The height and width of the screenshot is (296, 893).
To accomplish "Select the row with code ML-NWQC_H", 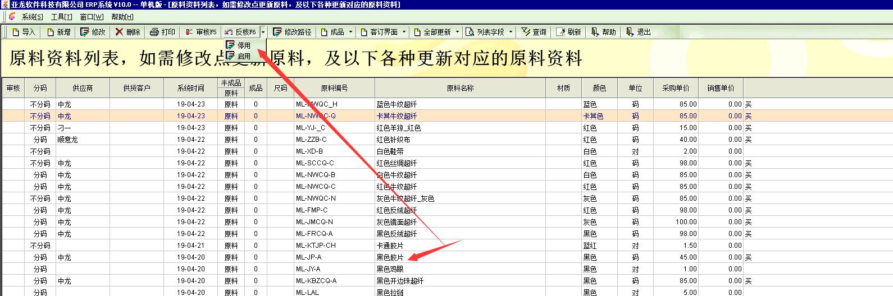I will (x=446, y=104).
